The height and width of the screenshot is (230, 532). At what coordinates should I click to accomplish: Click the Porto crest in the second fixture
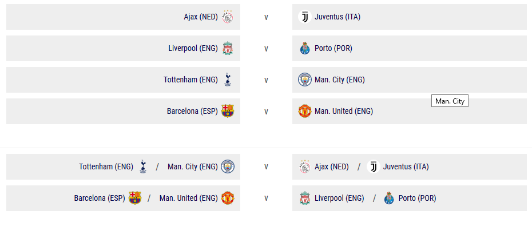pos(305,48)
